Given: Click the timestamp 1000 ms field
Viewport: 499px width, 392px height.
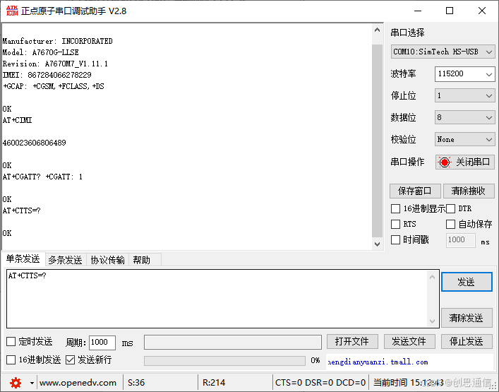Looking at the screenshot, I should click(460, 239).
